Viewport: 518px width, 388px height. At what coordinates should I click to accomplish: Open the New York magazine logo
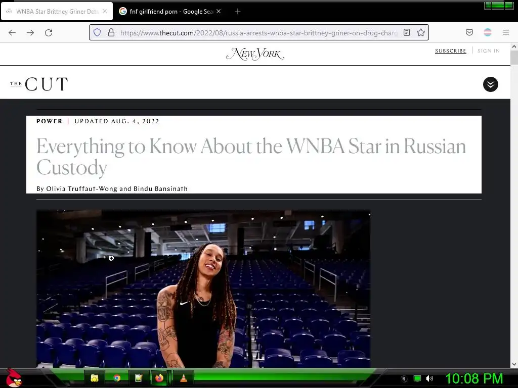click(x=255, y=54)
